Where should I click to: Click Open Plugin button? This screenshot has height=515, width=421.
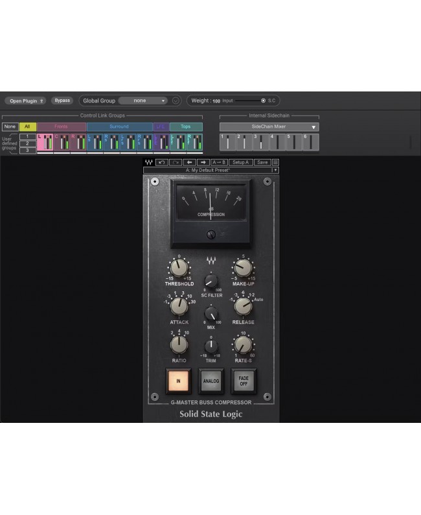point(25,101)
